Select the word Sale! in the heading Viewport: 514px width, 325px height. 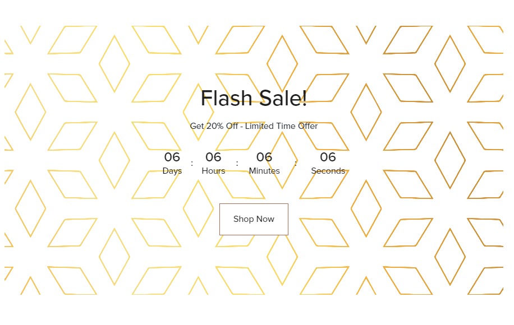click(283, 98)
